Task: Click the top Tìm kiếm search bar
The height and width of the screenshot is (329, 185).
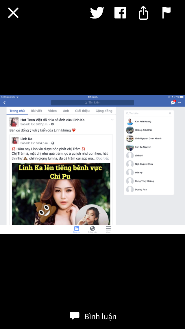Action: 92,103
